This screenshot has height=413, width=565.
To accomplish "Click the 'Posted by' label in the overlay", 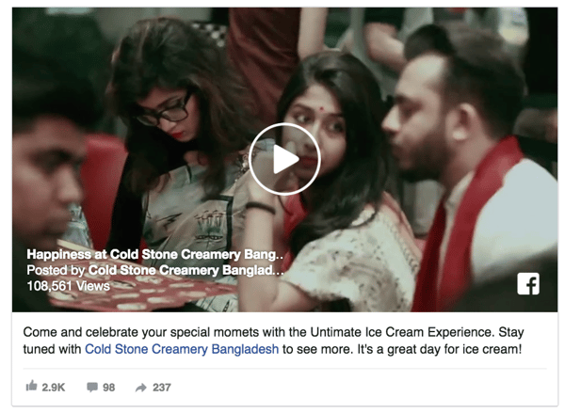I will (56, 270).
